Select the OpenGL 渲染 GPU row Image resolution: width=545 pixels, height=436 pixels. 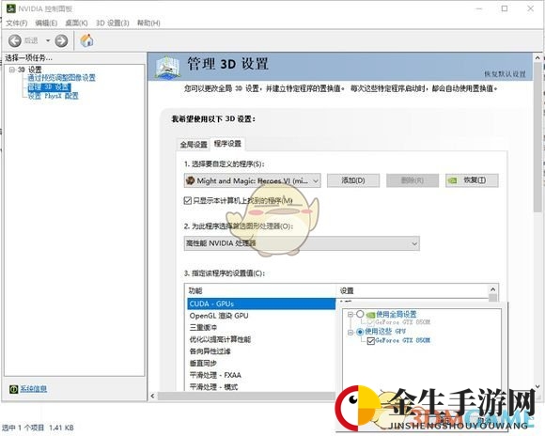coord(261,316)
